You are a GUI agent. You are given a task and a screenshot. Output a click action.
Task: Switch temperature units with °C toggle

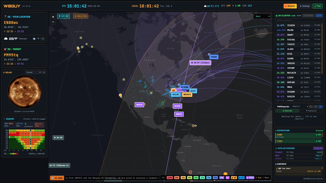click(x=42, y=39)
